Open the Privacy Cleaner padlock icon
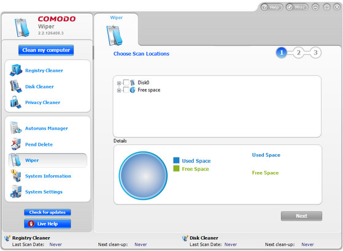Screen dimensions: 343x251 coord(16,102)
